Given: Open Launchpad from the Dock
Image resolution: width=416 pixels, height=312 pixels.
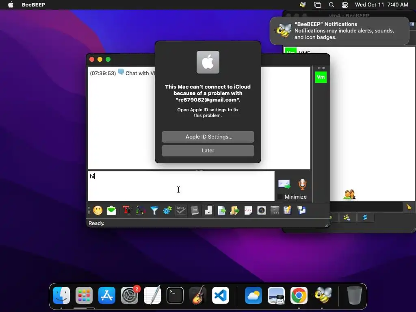Looking at the screenshot, I should pyautogui.click(x=84, y=295).
